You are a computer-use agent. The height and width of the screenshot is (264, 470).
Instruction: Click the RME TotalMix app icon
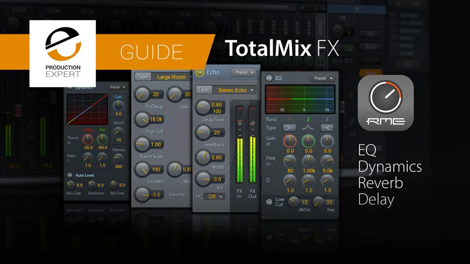pyautogui.click(x=385, y=103)
